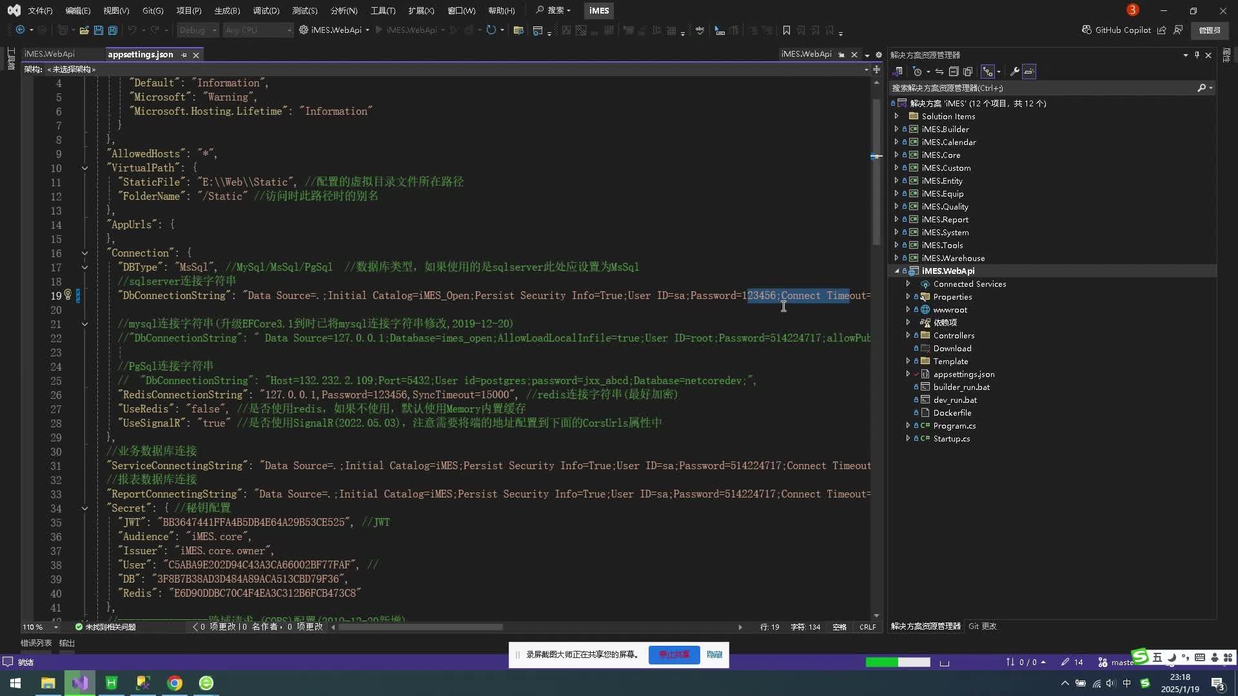Click the Properties wrench icon in Solution Explorer
1238x696 pixels.
(x=1014, y=72)
